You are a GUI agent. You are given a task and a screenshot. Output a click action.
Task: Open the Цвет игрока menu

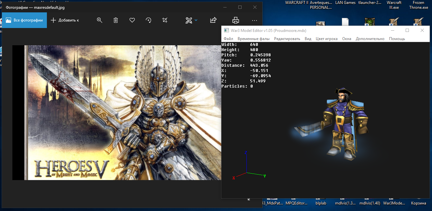click(327, 39)
